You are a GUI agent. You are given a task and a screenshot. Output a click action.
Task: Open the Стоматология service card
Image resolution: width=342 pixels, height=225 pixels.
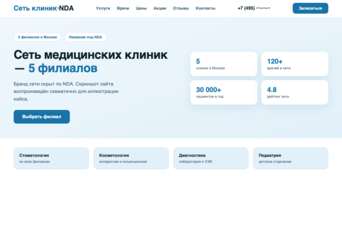(51, 158)
